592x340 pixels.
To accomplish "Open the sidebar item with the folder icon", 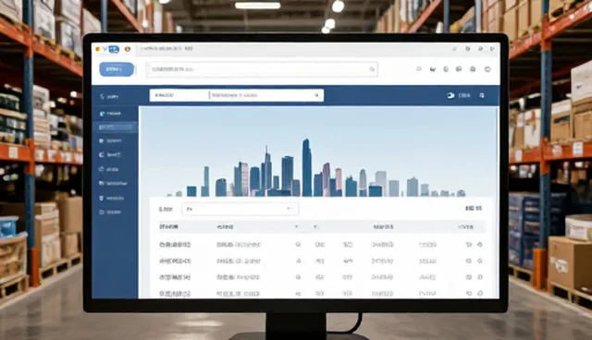I will click(x=113, y=183).
